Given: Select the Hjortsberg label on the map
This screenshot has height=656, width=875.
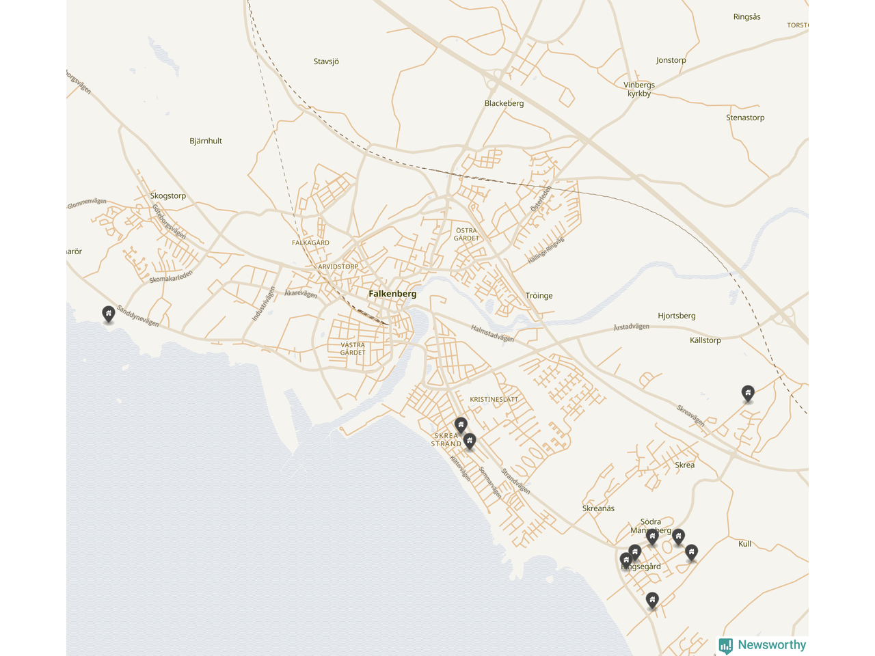Looking at the screenshot, I should pos(677,316).
